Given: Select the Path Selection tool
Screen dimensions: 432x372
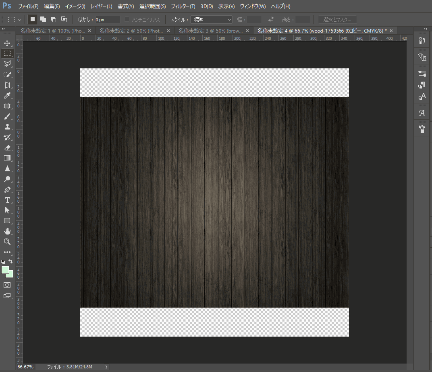Looking at the screenshot, I should click(7, 210).
